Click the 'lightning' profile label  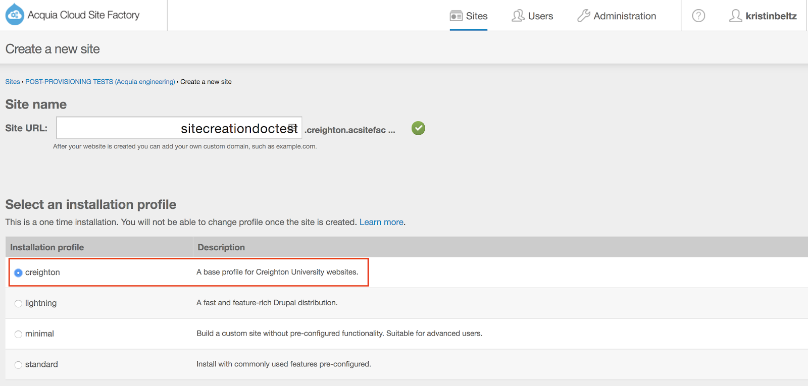(41, 303)
